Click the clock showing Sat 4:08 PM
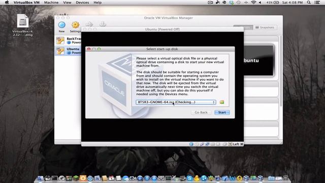The image size is (325, 183). [x=292, y=3]
